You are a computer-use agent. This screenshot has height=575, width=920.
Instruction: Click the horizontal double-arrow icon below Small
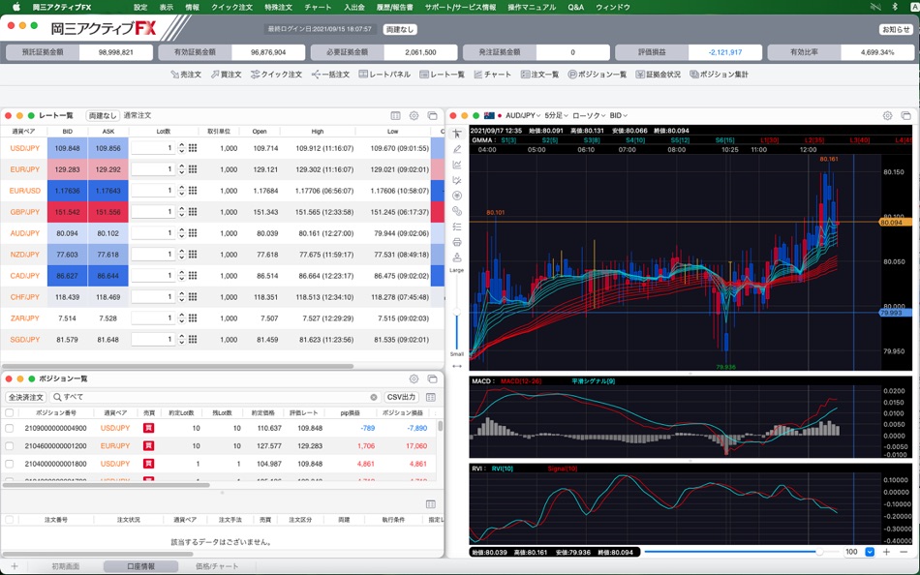(x=457, y=366)
